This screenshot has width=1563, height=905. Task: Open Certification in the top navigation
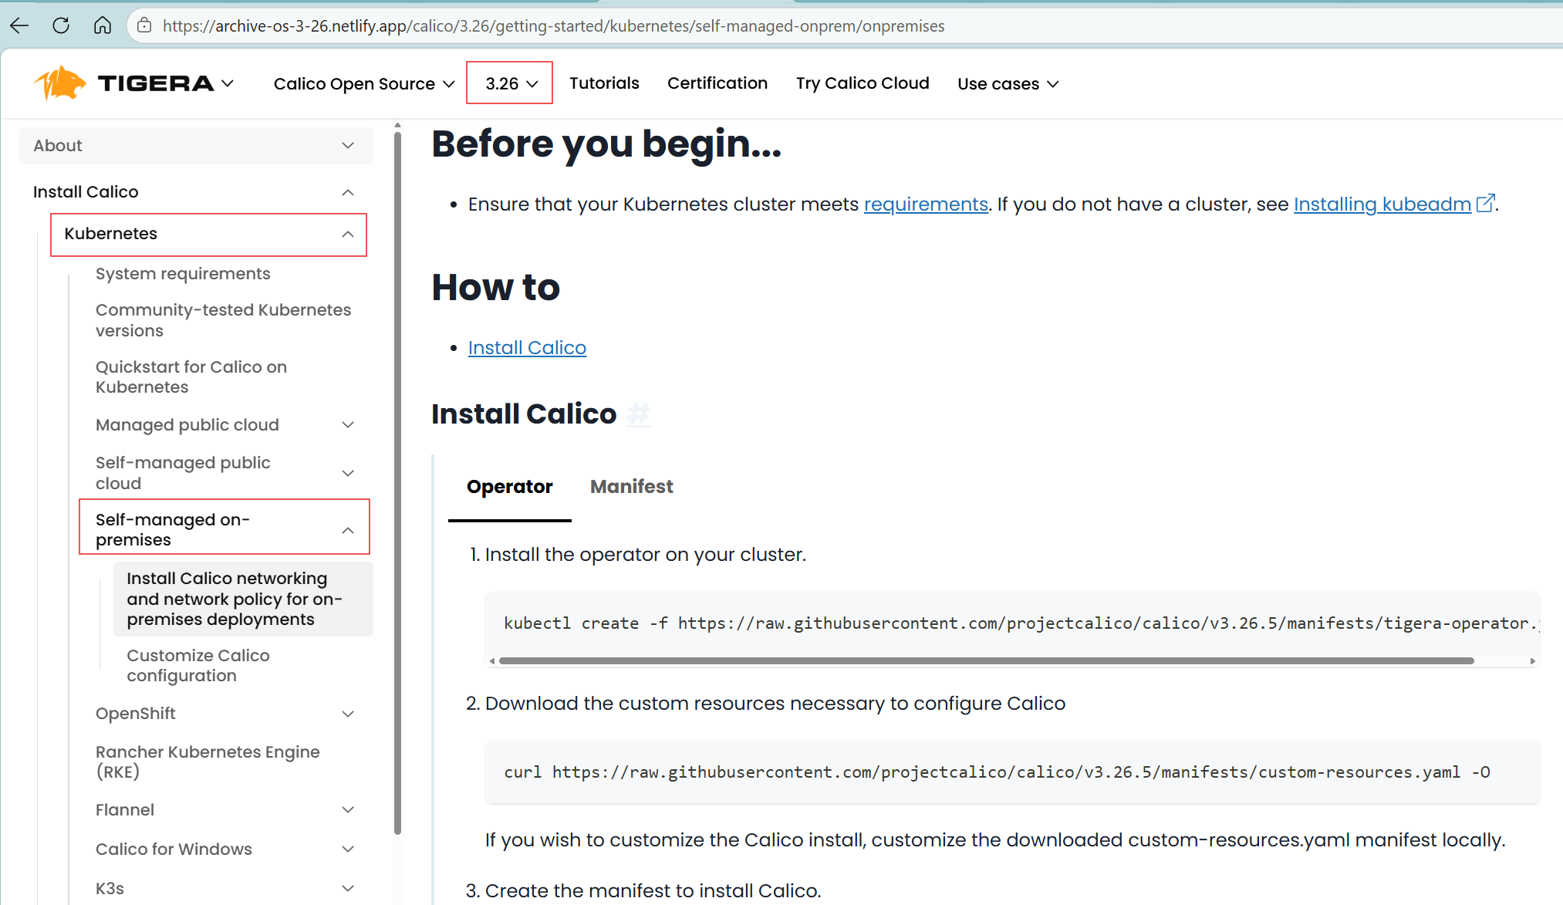(x=717, y=83)
